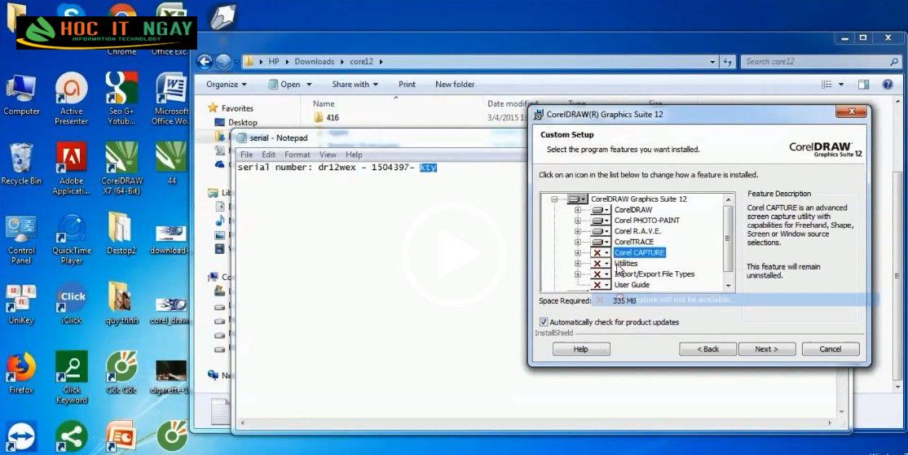Open the cigarette video thumbnail on desktop
This screenshot has height=455, width=908.
click(171, 376)
